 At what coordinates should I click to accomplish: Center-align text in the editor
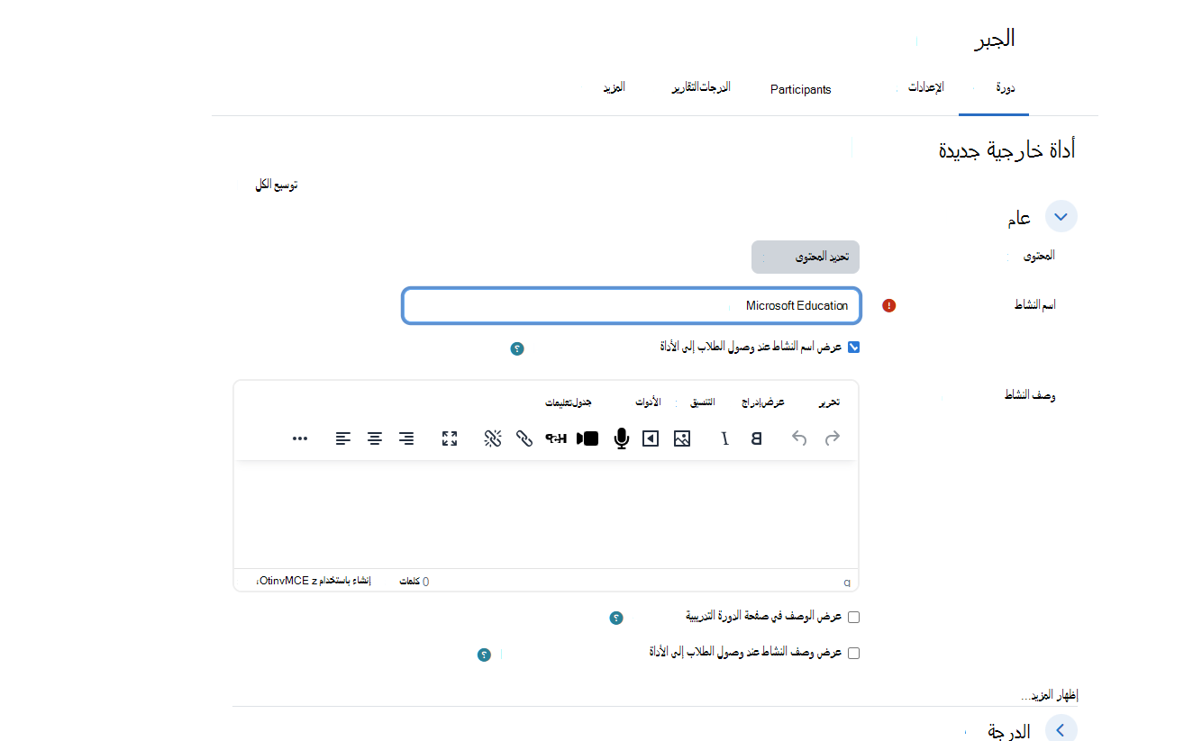coord(375,438)
